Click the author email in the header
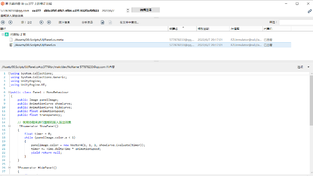313x176 pixels. (x=15, y=10)
